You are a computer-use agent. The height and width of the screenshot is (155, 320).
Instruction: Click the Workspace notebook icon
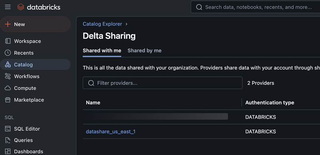(x=8, y=41)
